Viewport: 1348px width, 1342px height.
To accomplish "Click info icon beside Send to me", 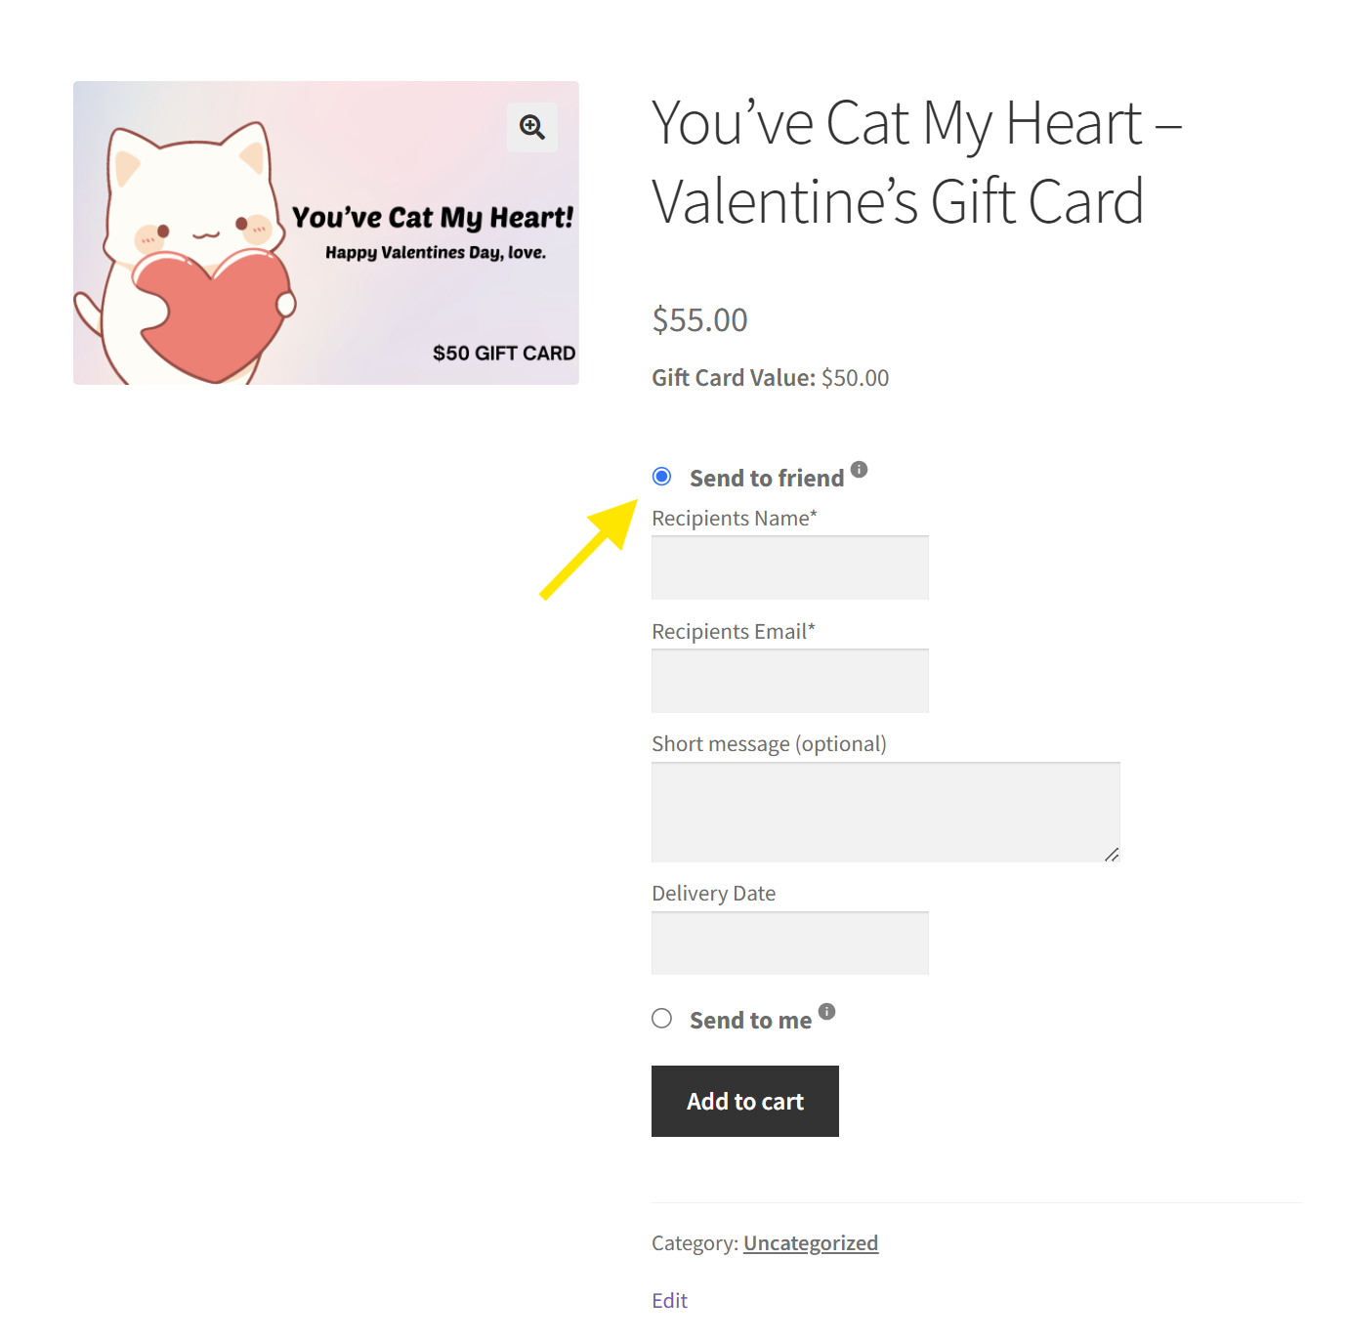I will tap(826, 1011).
